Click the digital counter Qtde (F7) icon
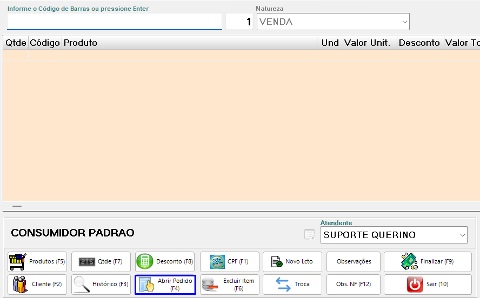 [86, 262]
